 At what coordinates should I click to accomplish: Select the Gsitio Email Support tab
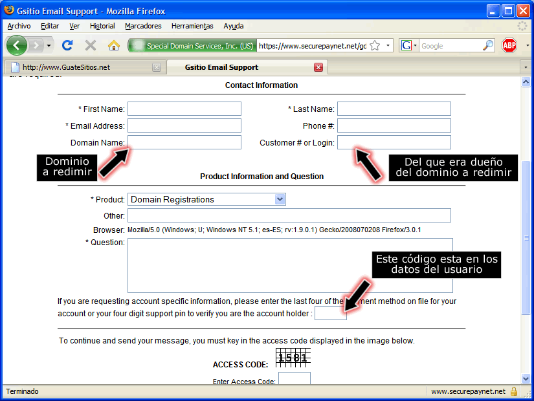tap(248, 67)
